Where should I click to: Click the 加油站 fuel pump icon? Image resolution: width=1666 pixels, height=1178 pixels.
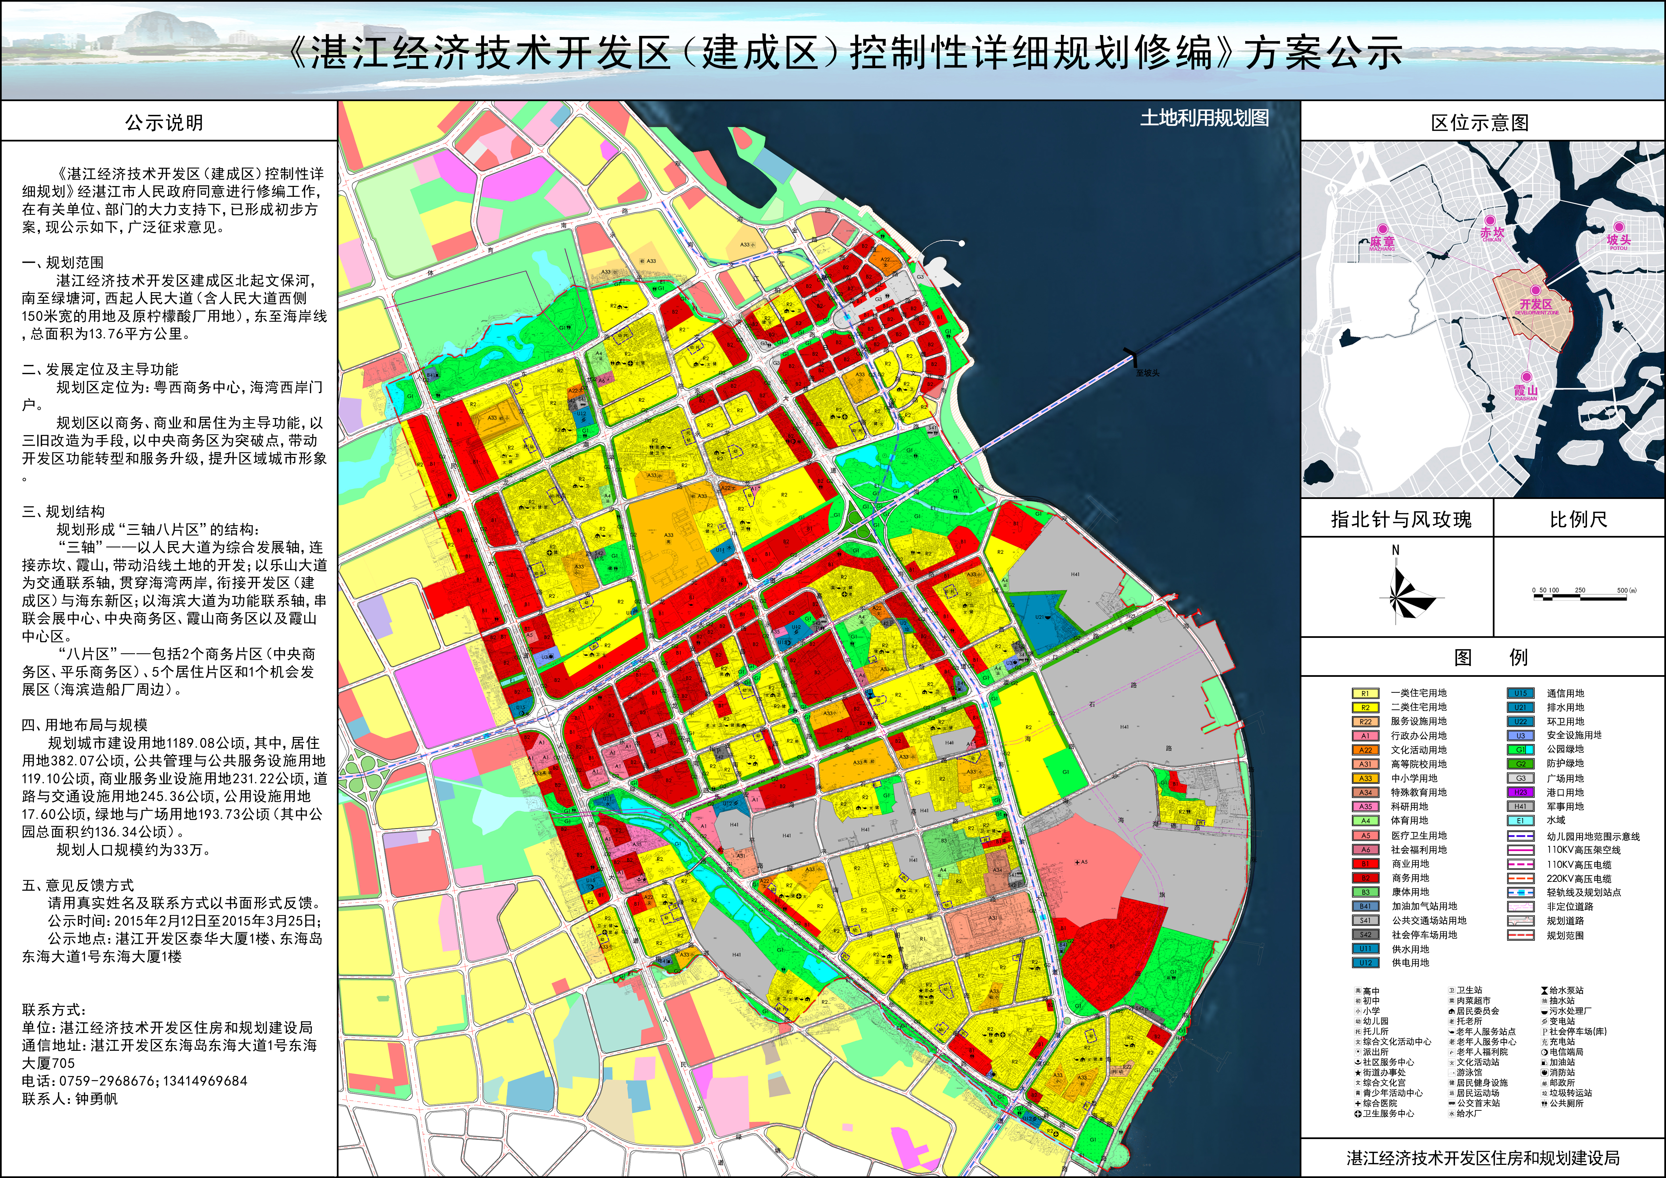(1545, 1062)
